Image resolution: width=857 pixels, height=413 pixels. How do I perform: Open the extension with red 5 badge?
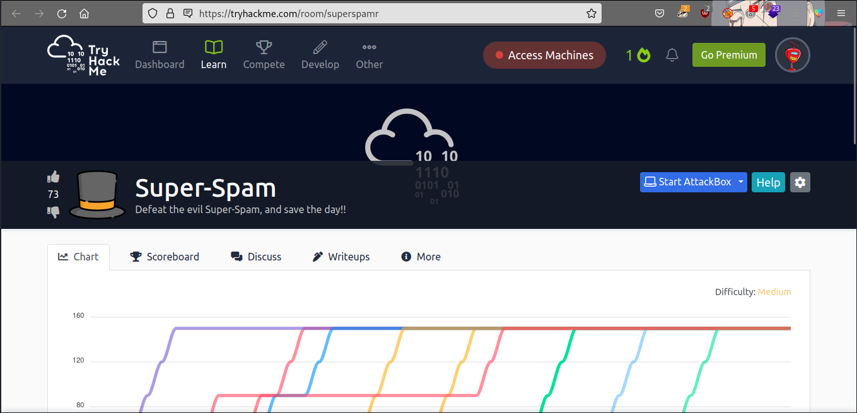click(750, 13)
